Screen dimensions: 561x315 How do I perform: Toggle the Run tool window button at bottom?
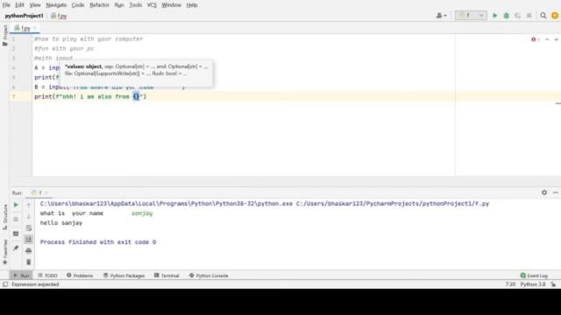click(x=21, y=276)
